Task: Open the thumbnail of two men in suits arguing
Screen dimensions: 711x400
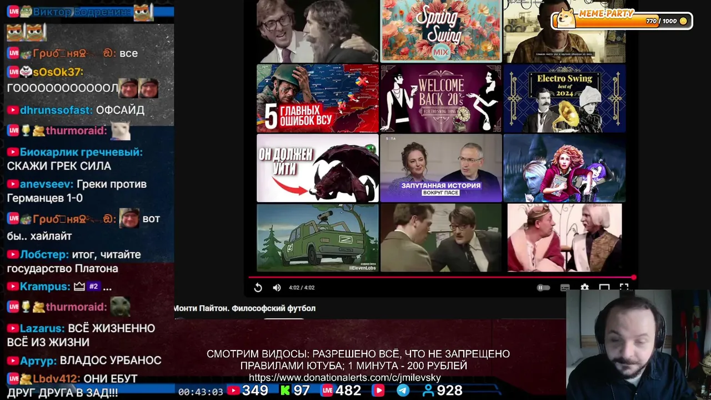Action: (441, 237)
